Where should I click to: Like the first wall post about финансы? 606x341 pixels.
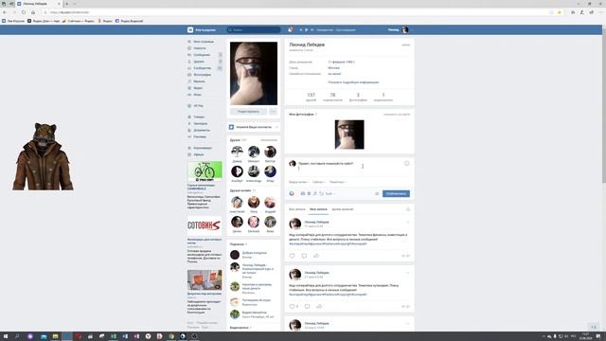293,256
